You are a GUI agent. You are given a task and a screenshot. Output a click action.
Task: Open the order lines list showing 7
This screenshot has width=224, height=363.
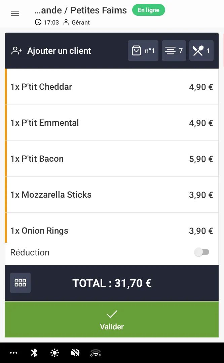point(174,51)
